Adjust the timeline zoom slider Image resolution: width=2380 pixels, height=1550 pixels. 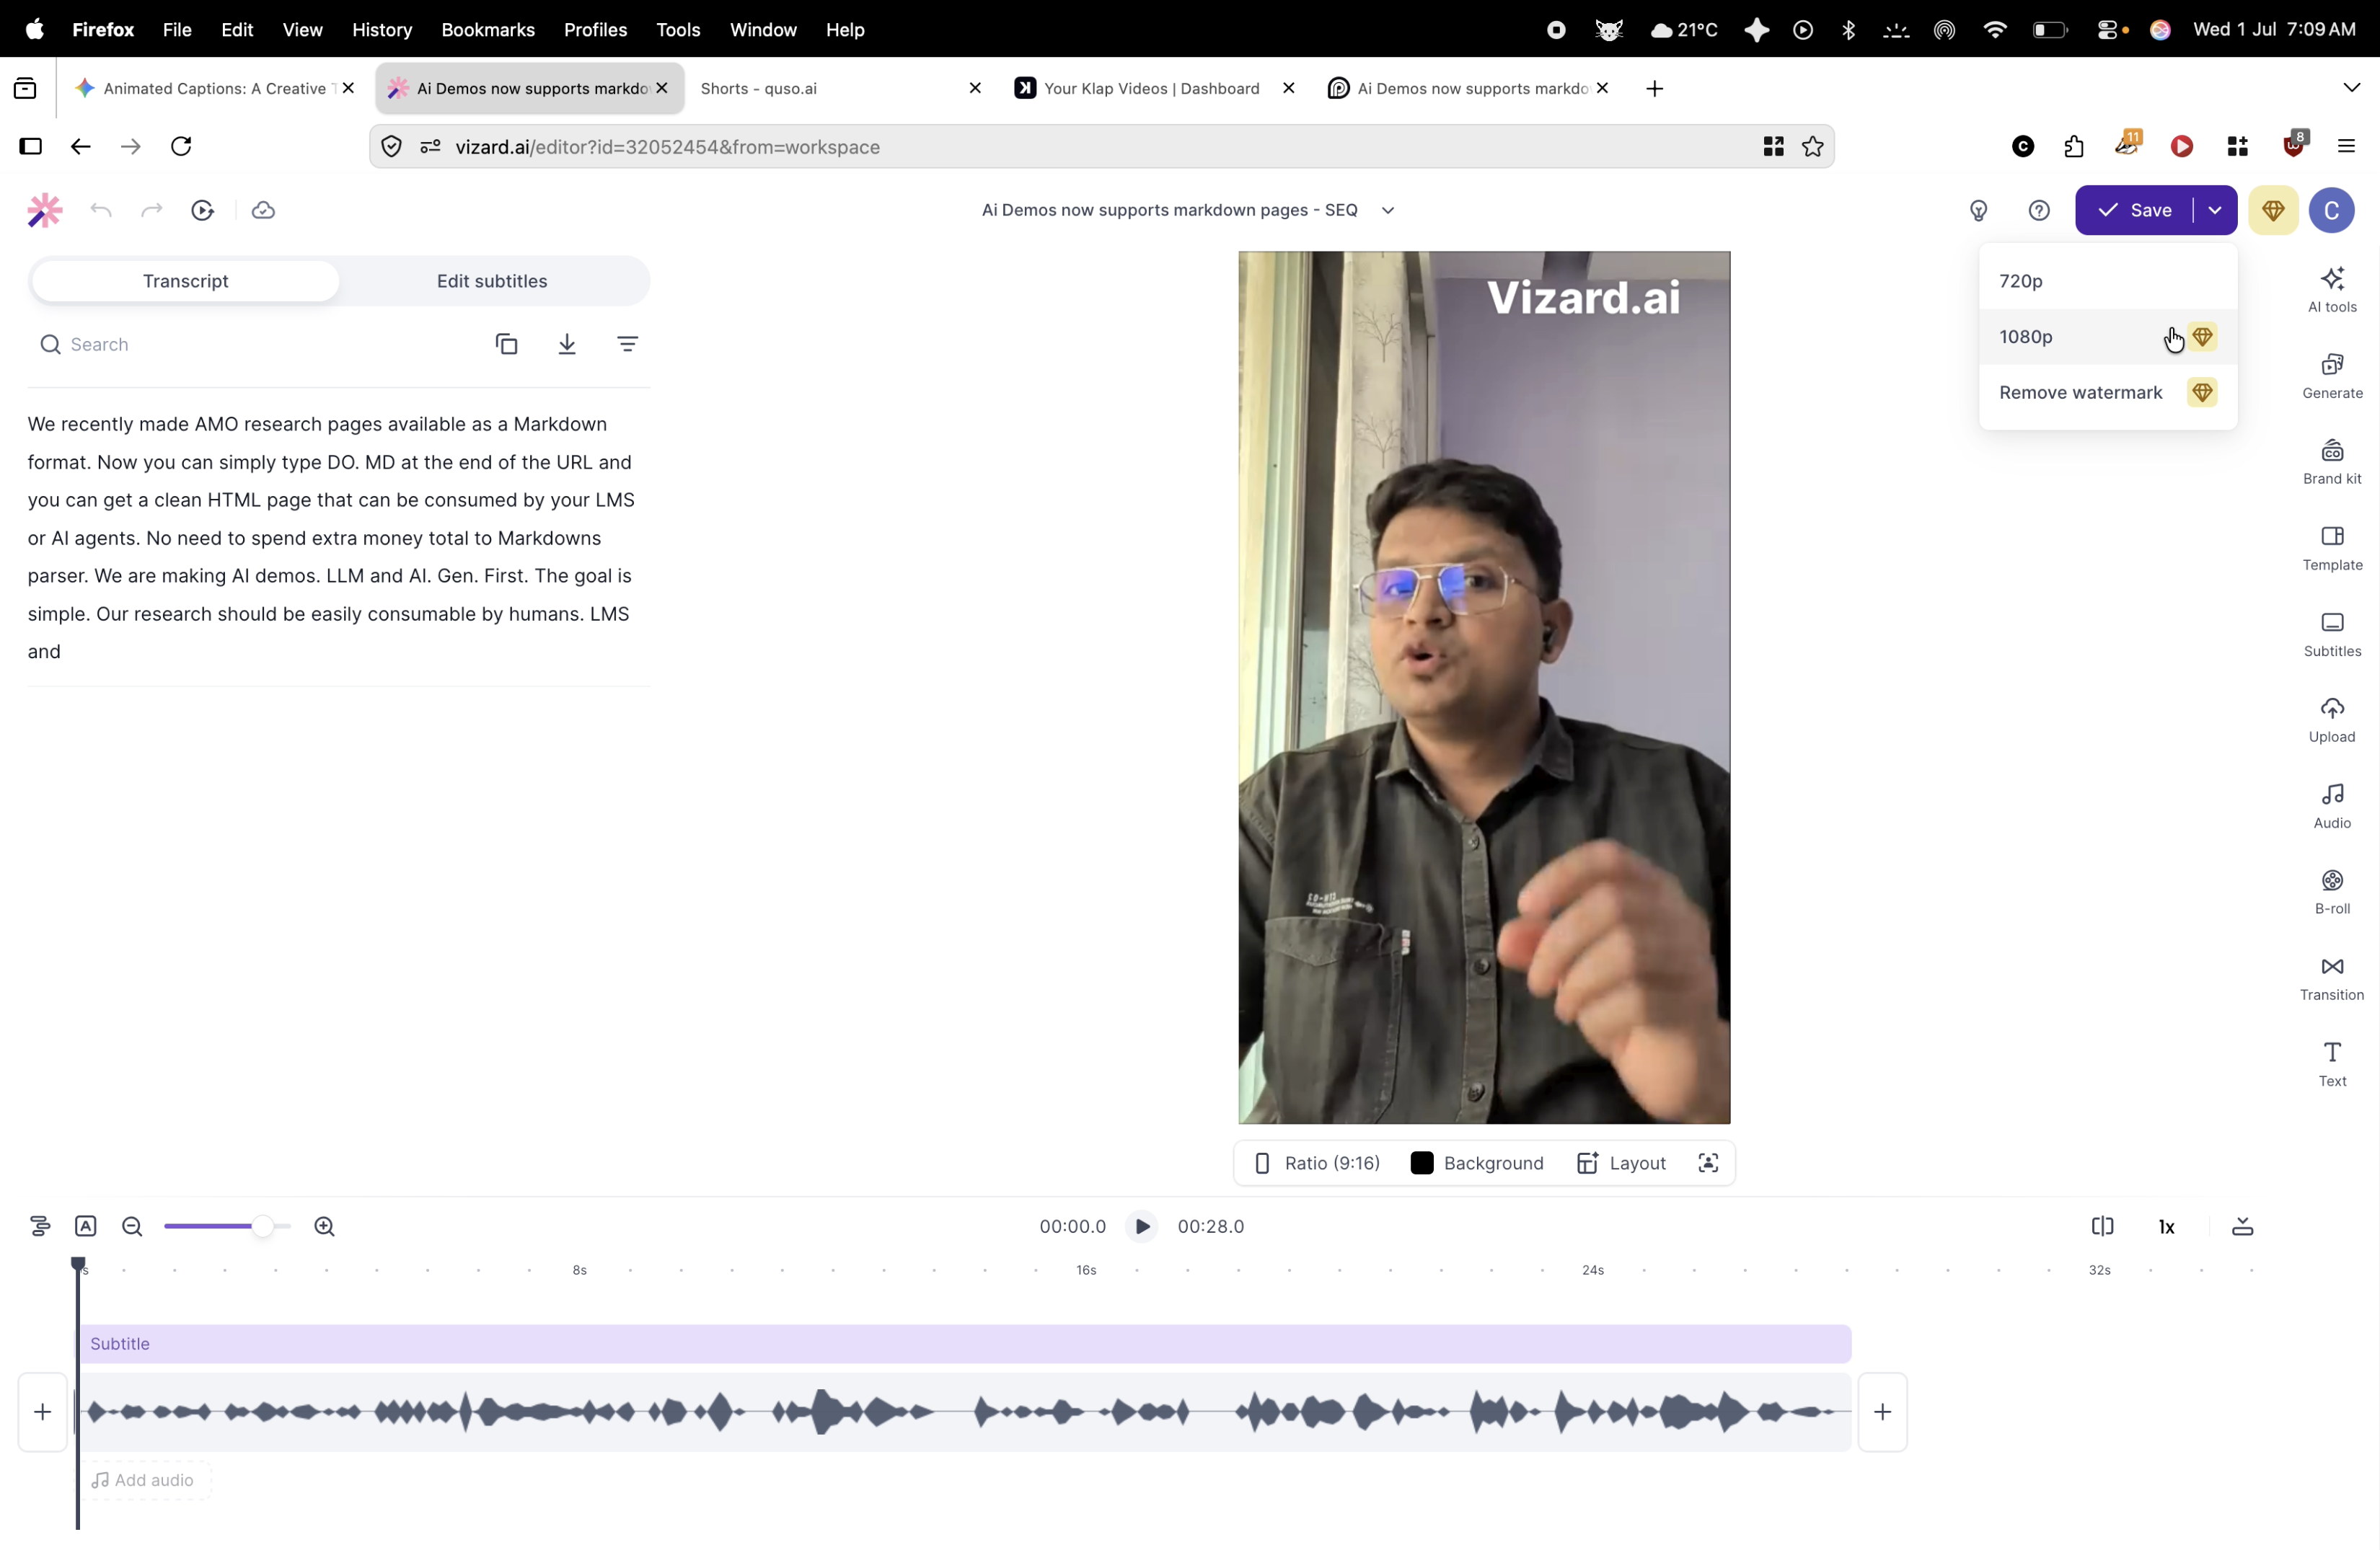(x=262, y=1226)
